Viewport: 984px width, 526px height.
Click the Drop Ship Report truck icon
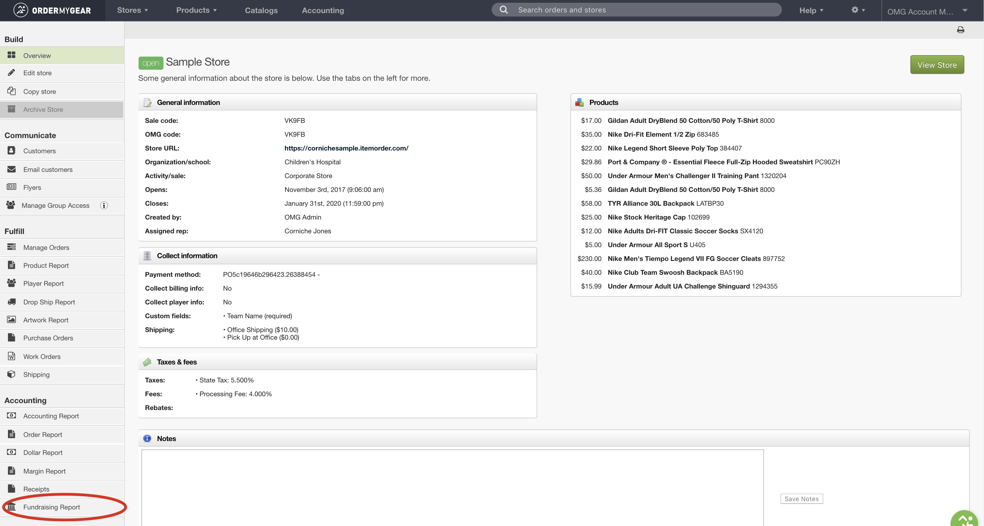(x=11, y=302)
